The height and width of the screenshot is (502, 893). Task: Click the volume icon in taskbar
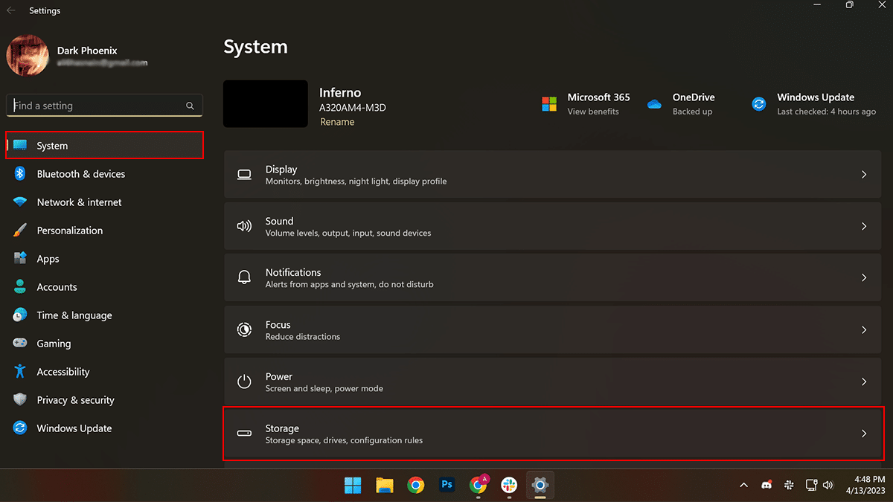(x=828, y=486)
